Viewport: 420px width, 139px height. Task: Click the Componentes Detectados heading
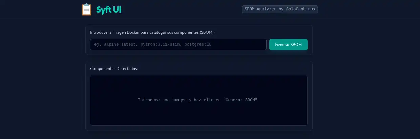tap(114, 68)
